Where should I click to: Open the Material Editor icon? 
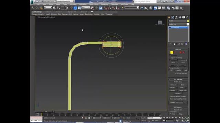pyautogui.click(x=168, y=8)
